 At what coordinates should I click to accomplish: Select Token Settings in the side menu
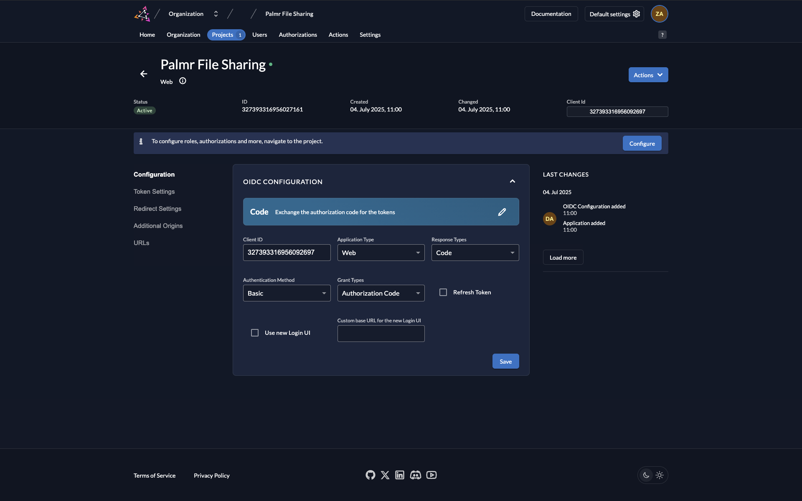tap(154, 192)
